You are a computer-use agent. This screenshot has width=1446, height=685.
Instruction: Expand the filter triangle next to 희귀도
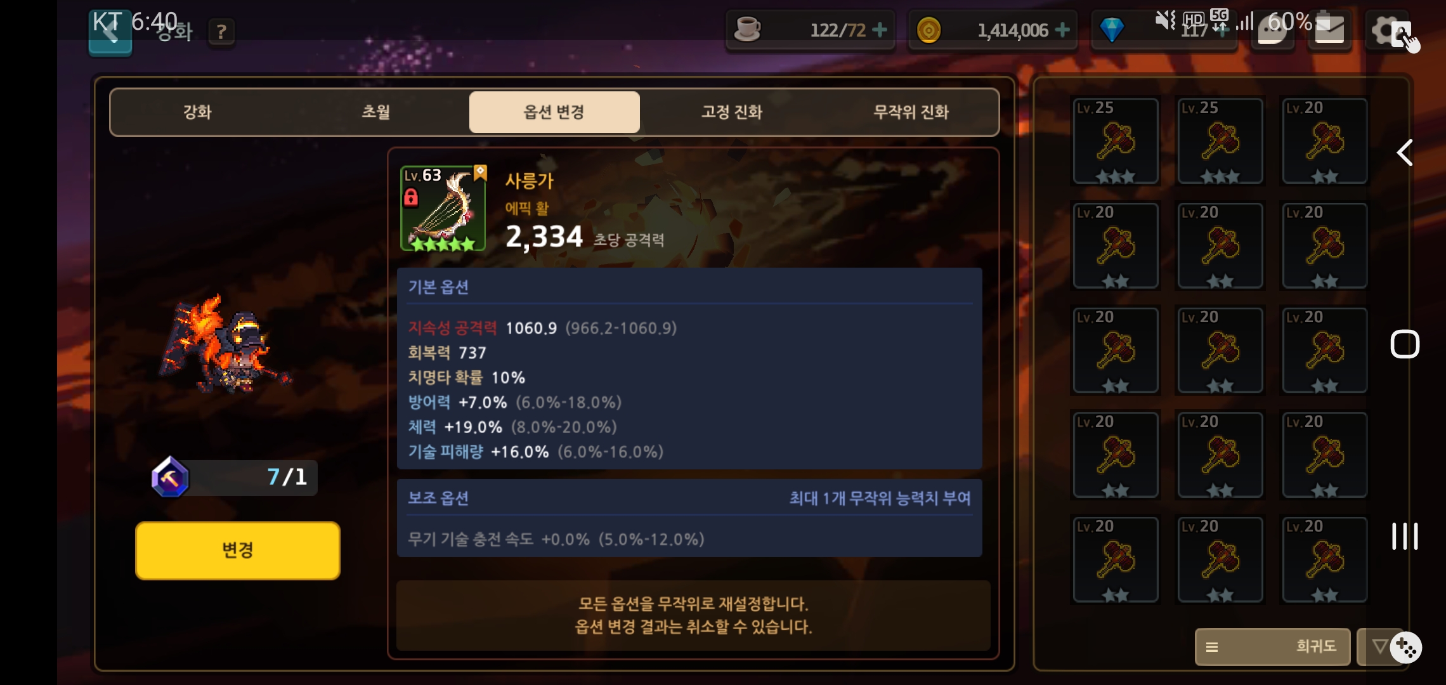[x=1379, y=646]
